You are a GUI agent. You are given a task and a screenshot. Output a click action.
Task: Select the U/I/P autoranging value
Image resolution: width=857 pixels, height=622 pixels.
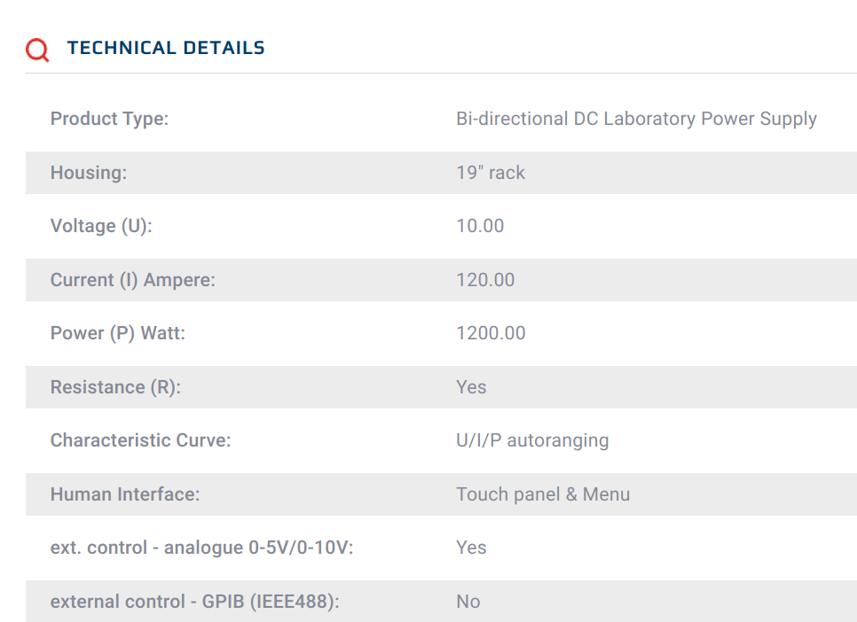tap(532, 440)
